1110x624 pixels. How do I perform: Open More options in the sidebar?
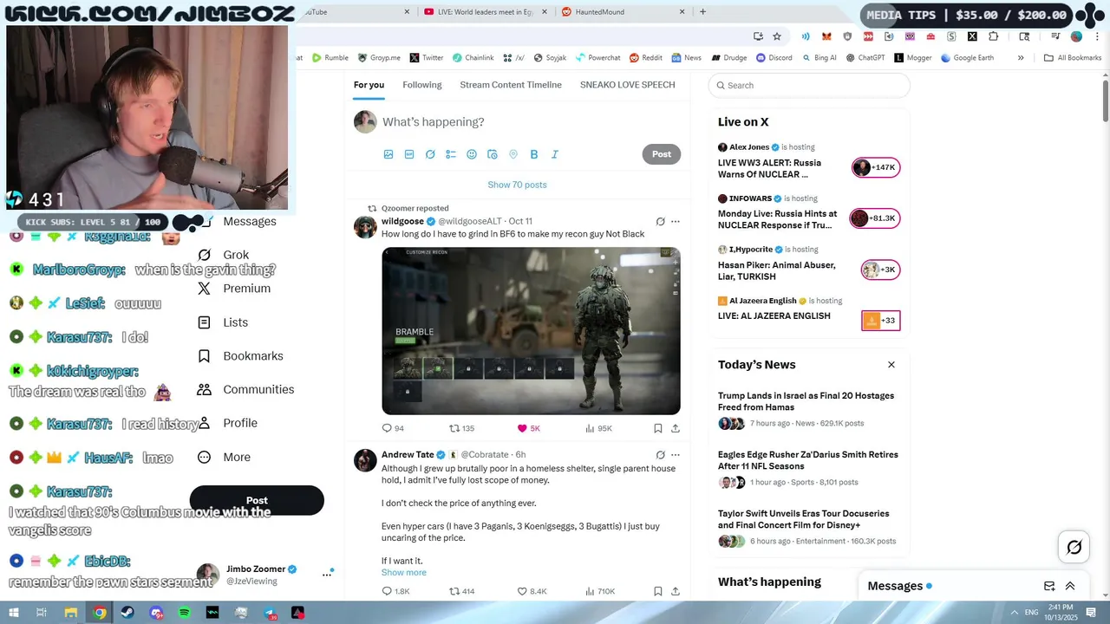click(x=224, y=457)
